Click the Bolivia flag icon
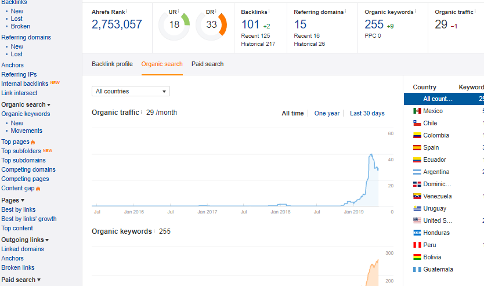 pyautogui.click(x=417, y=257)
